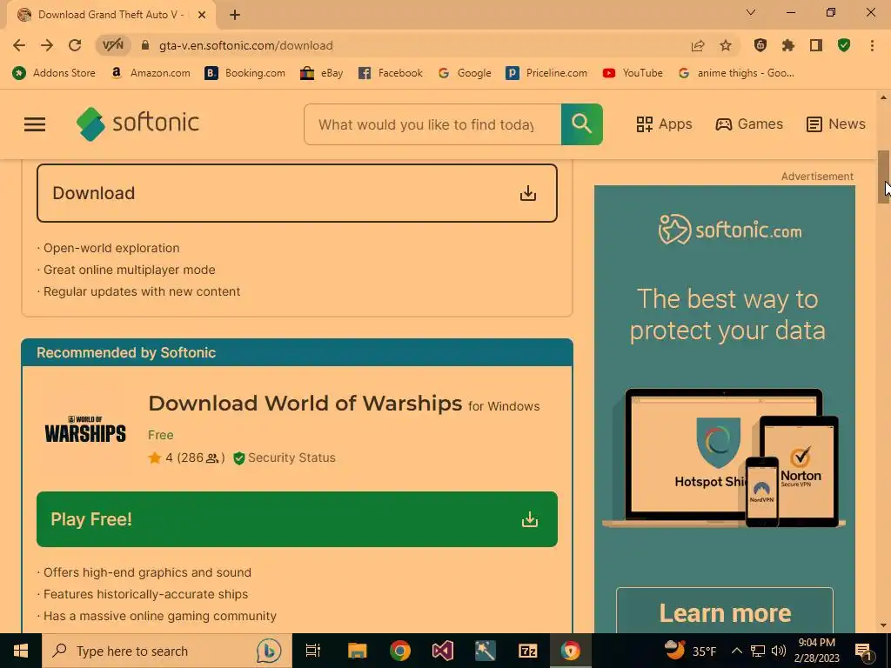Open File Explorer from the taskbar
This screenshot has width=891, height=668.
357,651
